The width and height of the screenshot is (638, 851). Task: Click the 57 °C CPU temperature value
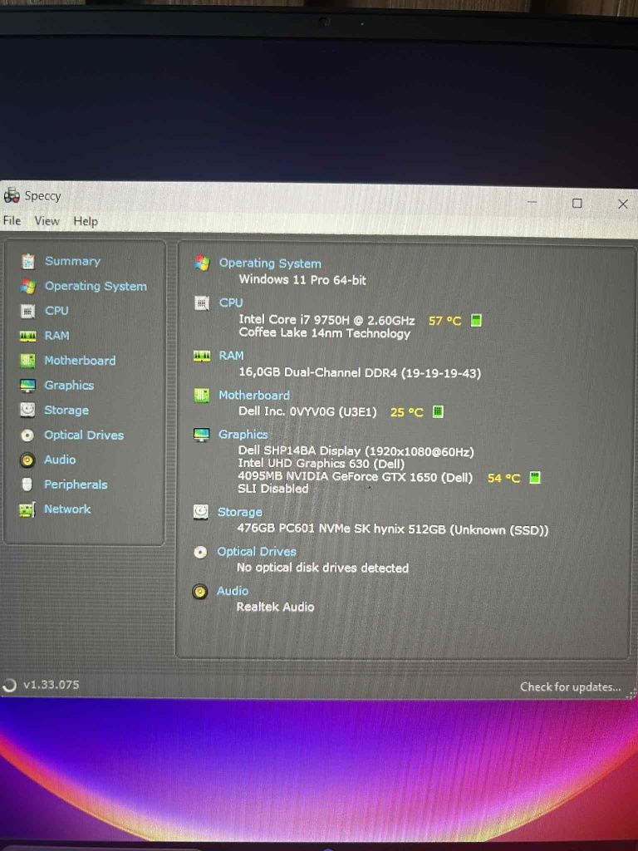[x=445, y=321]
